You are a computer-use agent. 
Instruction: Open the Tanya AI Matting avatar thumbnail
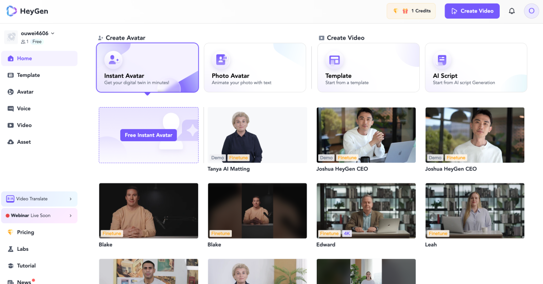tap(257, 135)
